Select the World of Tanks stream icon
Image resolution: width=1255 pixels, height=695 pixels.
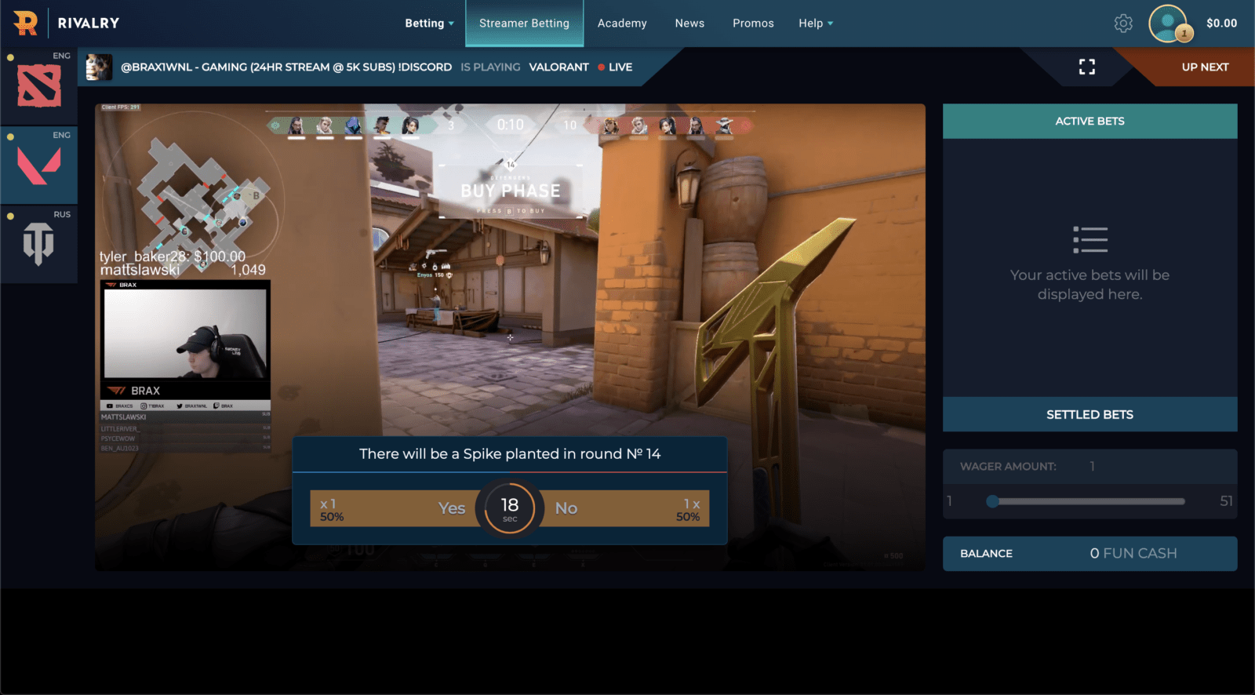point(38,244)
